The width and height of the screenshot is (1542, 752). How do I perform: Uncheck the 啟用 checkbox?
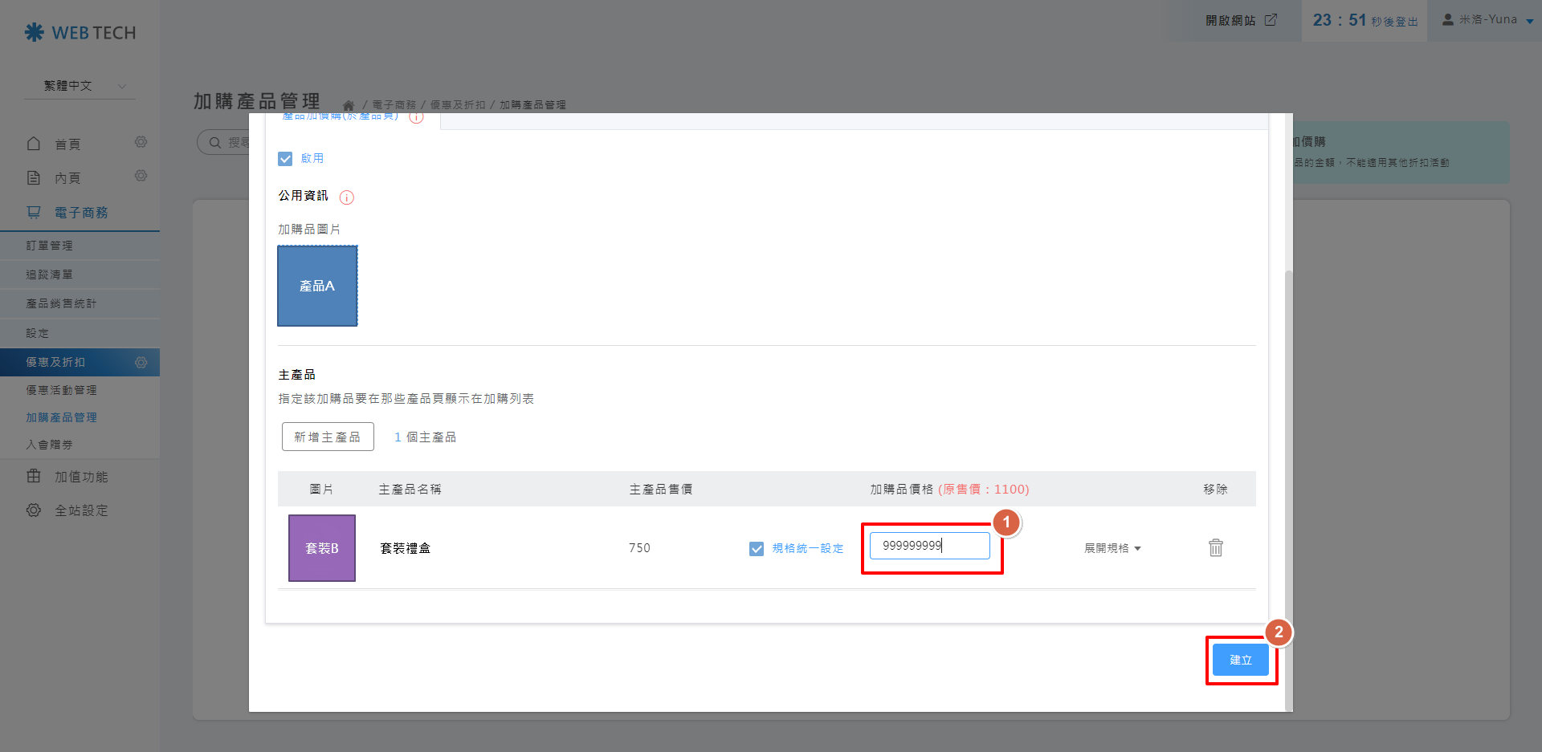pos(285,159)
